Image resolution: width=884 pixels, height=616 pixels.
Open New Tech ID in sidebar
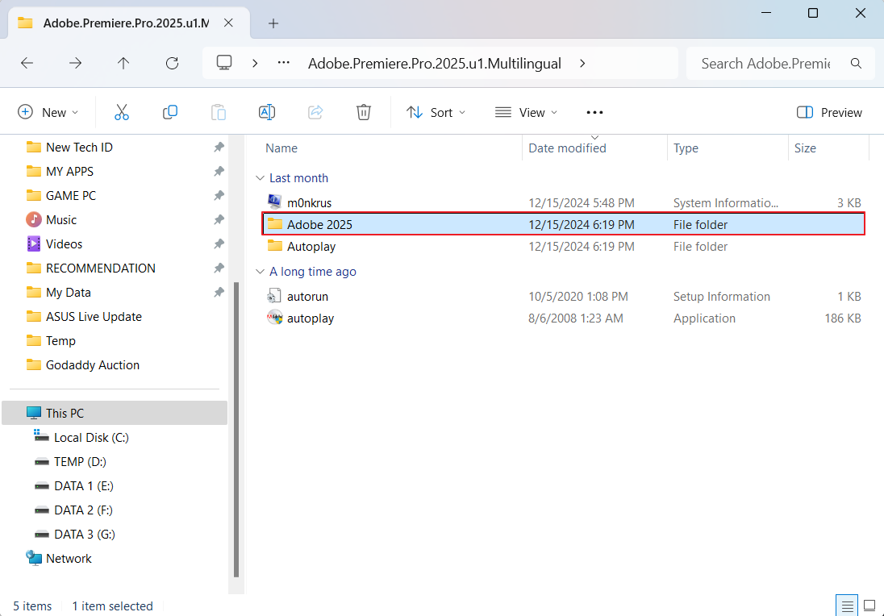79,147
